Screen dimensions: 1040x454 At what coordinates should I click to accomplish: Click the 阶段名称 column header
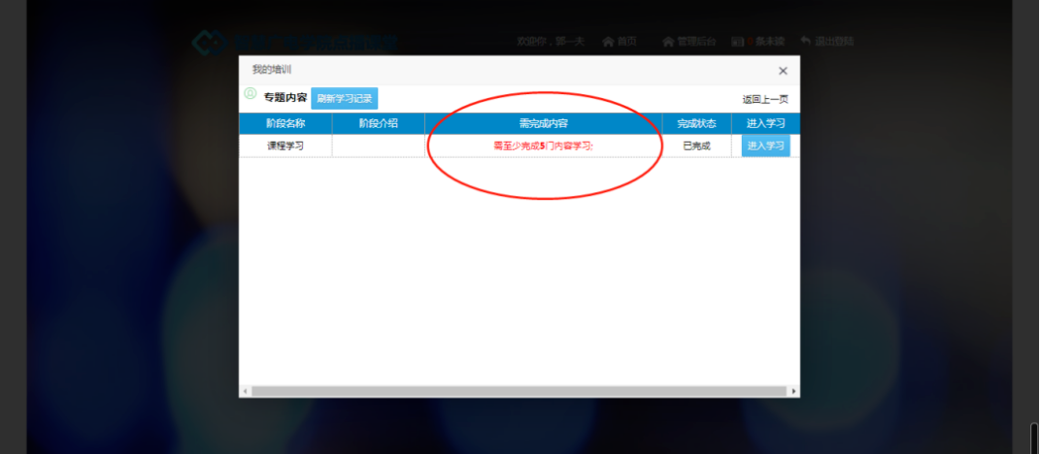pos(285,123)
